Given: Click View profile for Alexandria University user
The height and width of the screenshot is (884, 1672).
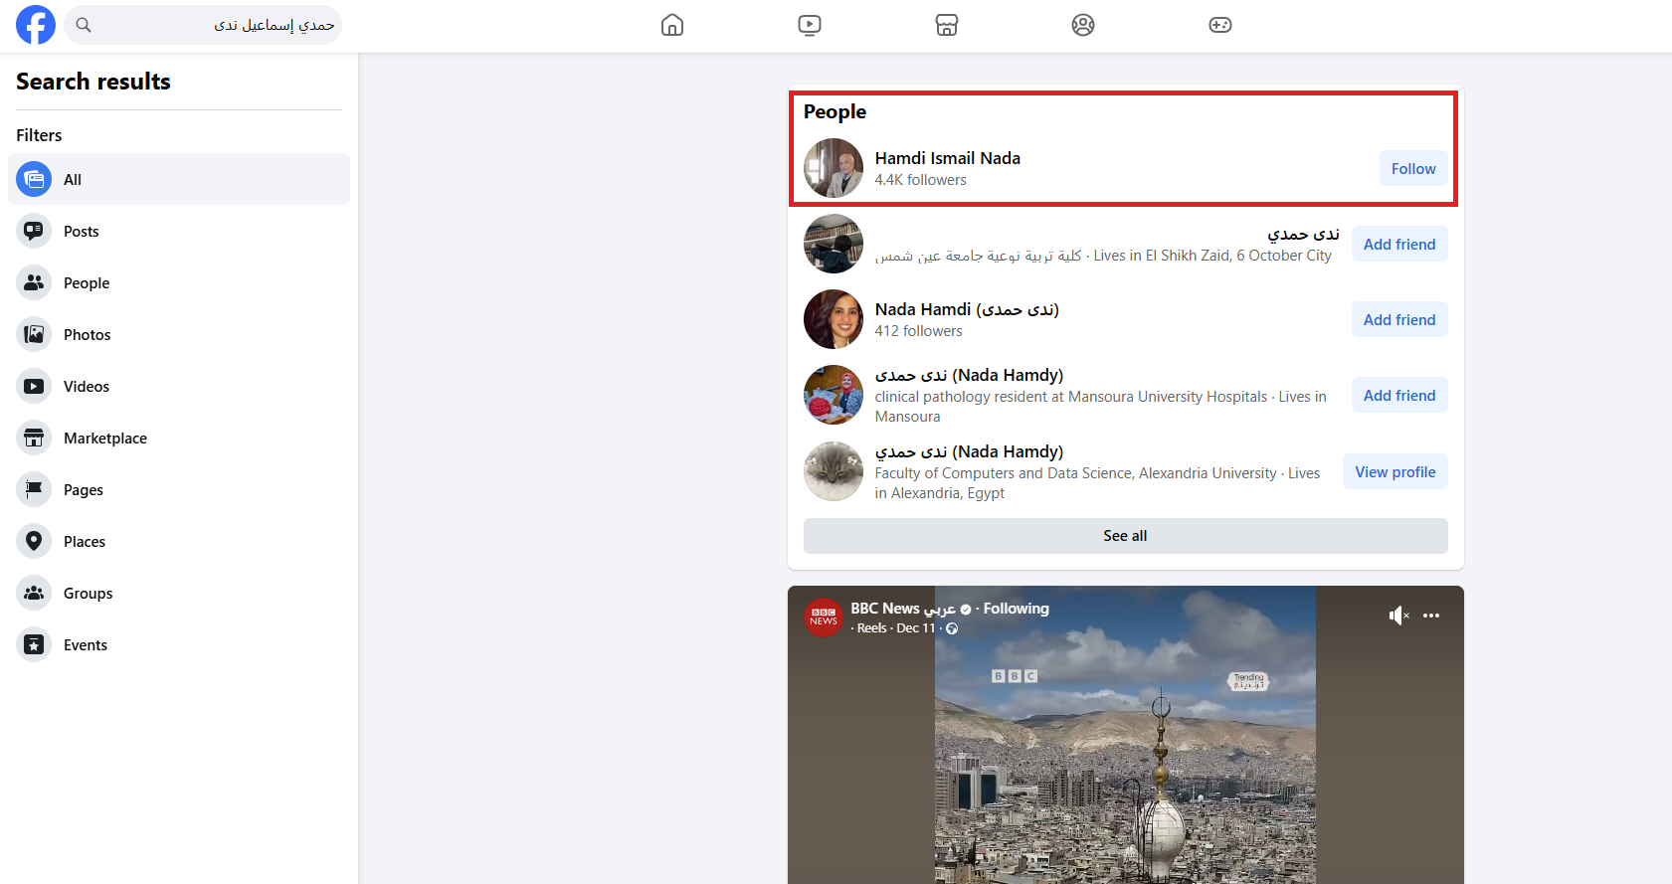Looking at the screenshot, I should point(1394,472).
